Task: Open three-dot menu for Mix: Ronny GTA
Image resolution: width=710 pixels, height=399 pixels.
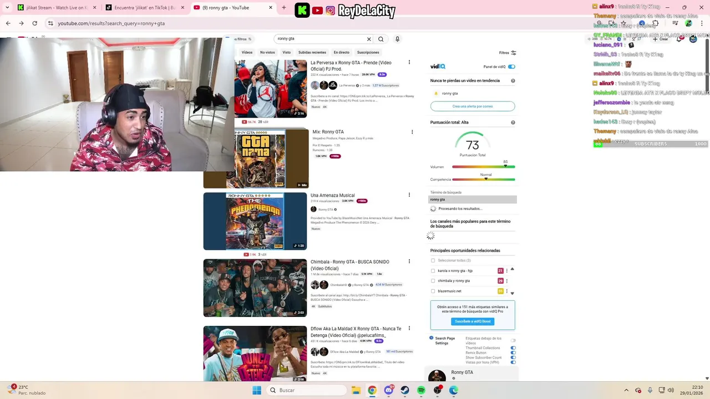Action: 412,132
